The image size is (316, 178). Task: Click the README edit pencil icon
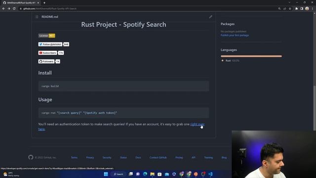click(x=211, y=17)
